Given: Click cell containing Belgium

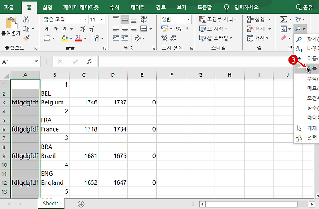Looking at the screenshot, I should point(54,102).
